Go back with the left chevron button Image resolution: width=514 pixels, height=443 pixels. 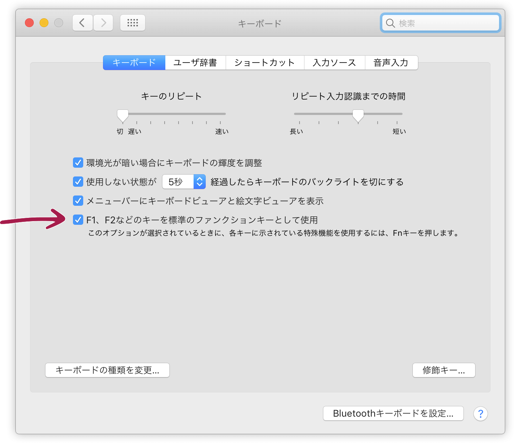point(82,23)
